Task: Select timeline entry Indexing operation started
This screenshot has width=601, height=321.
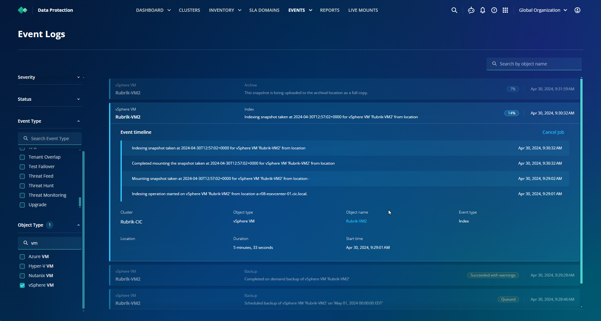Action: coord(346,194)
